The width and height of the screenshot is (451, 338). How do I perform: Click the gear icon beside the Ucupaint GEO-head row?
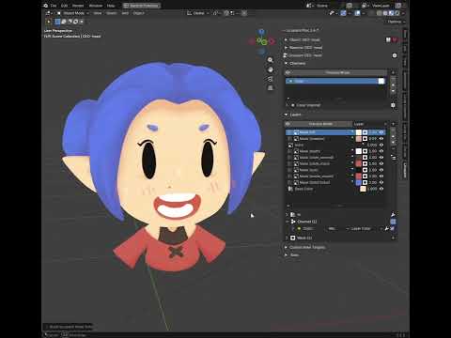395,55
